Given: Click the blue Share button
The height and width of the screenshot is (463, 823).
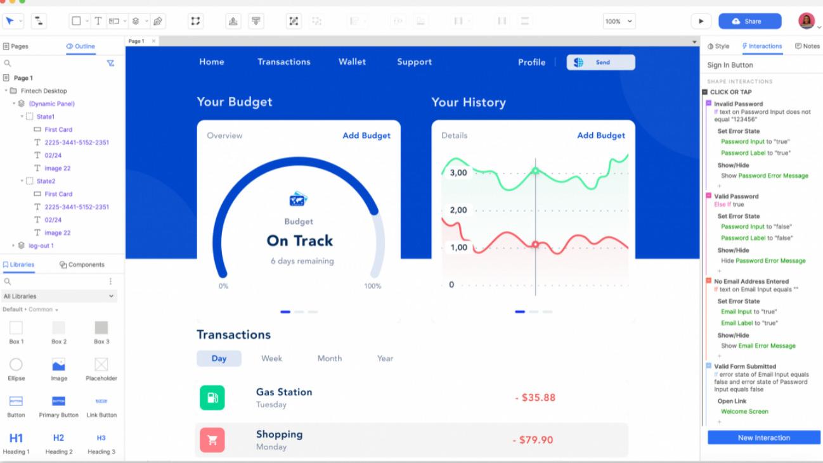Looking at the screenshot, I should [750, 21].
